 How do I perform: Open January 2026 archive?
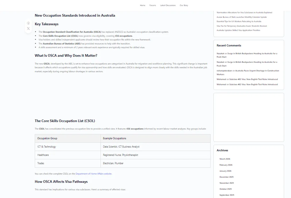click(225, 171)
